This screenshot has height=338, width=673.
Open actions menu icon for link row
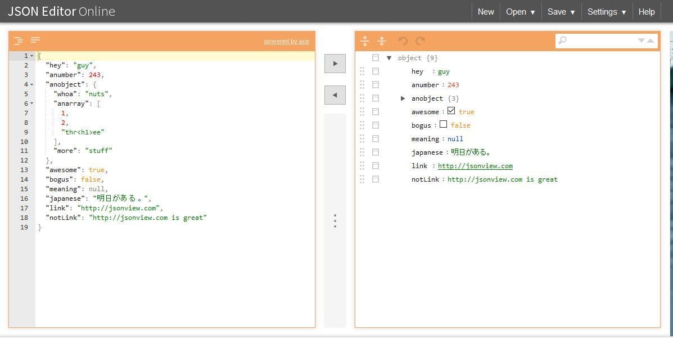coord(376,166)
